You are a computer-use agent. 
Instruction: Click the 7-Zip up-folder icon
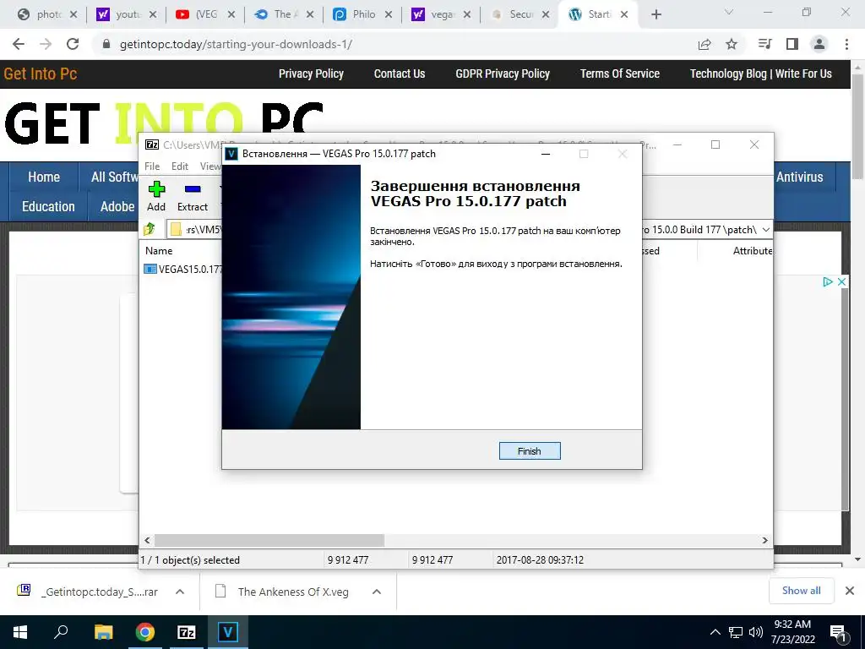coord(150,229)
